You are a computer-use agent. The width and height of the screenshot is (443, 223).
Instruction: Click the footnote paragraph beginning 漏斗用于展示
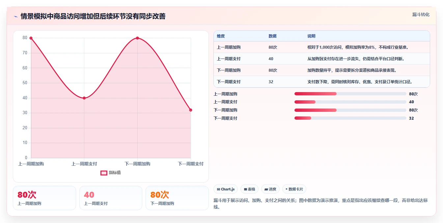click(x=320, y=204)
